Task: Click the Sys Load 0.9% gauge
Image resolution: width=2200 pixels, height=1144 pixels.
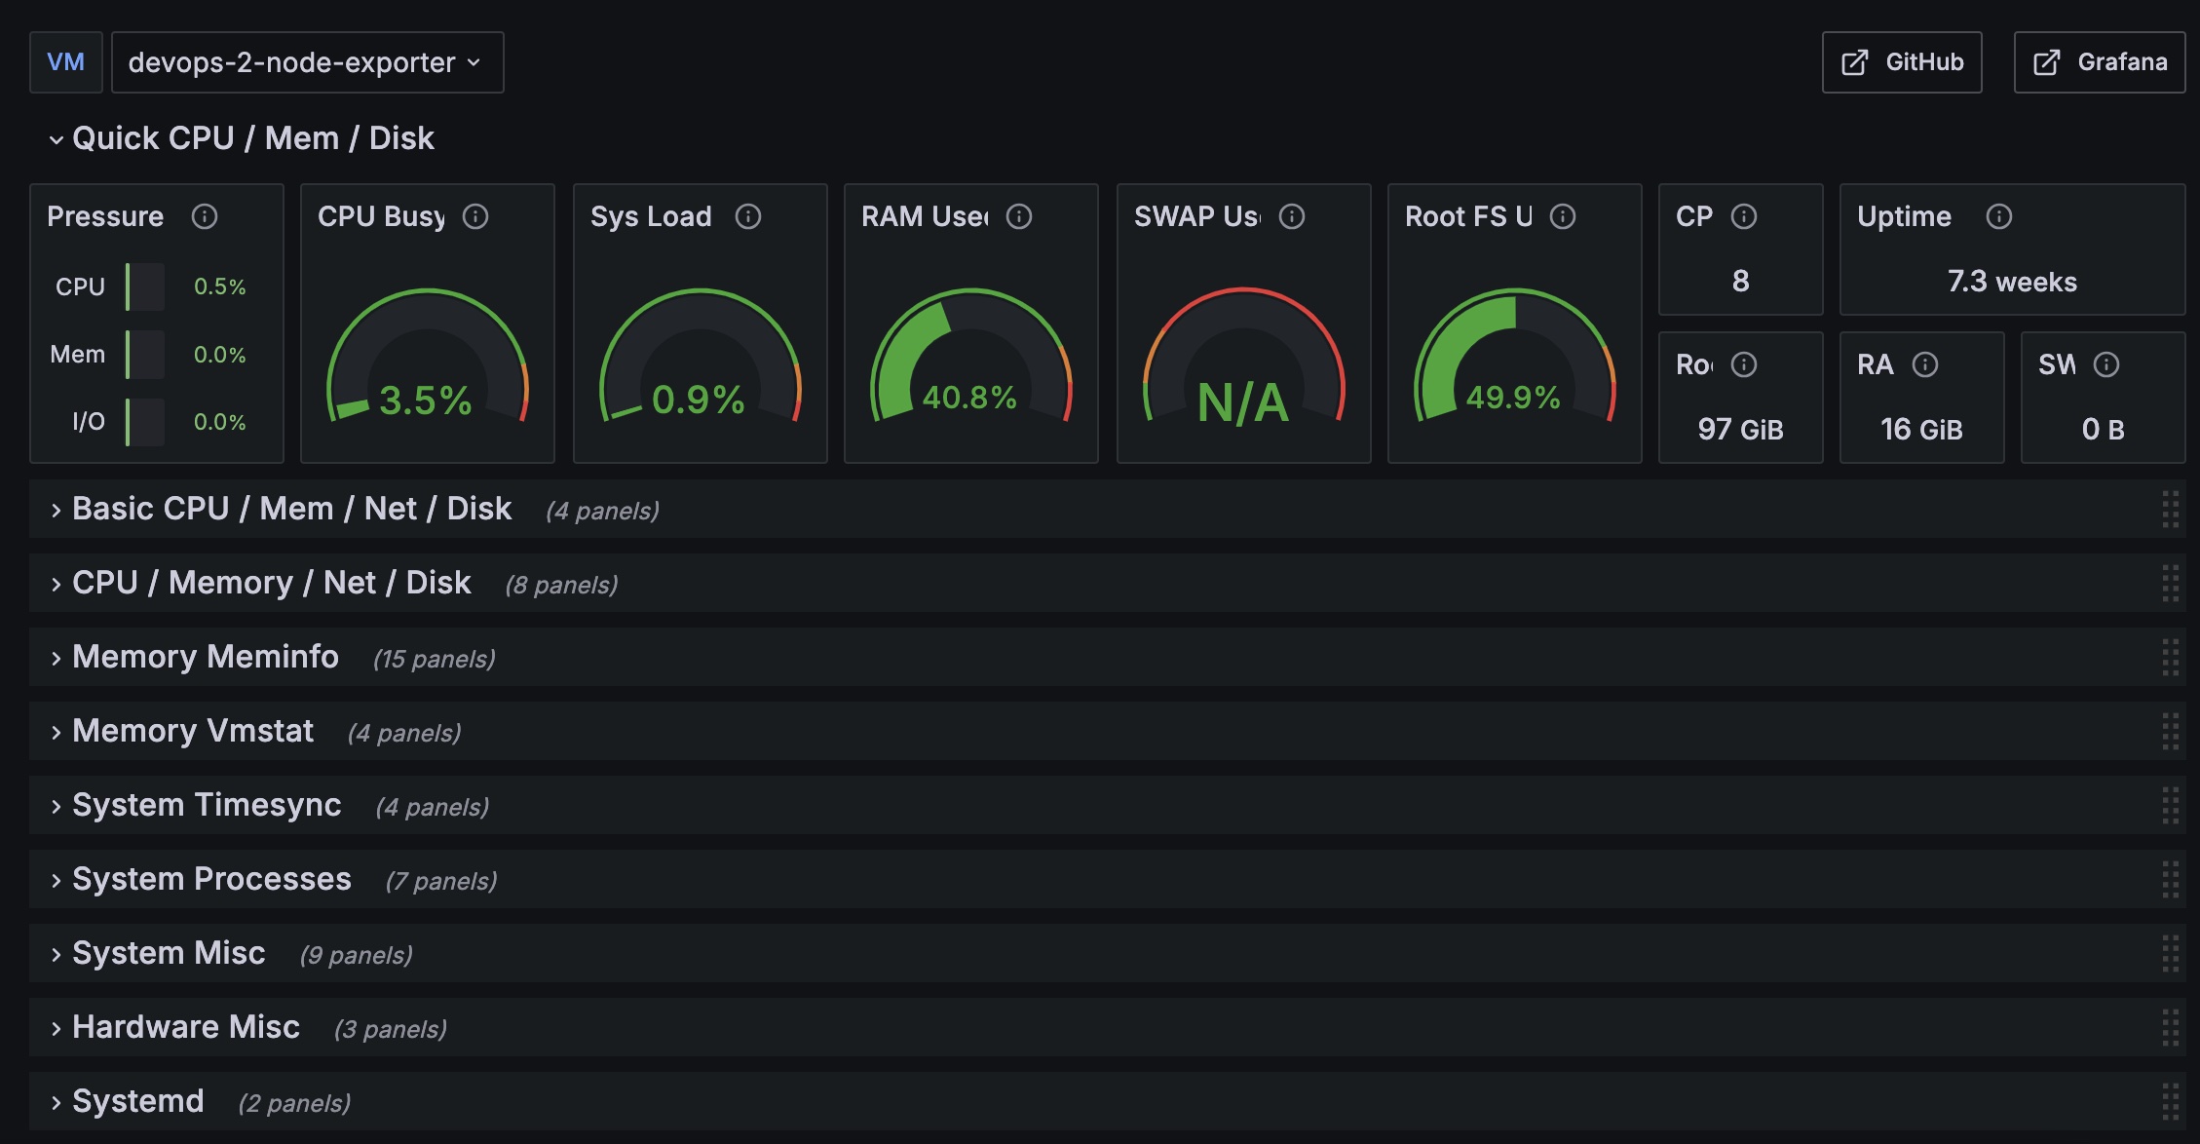Action: point(701,356)
